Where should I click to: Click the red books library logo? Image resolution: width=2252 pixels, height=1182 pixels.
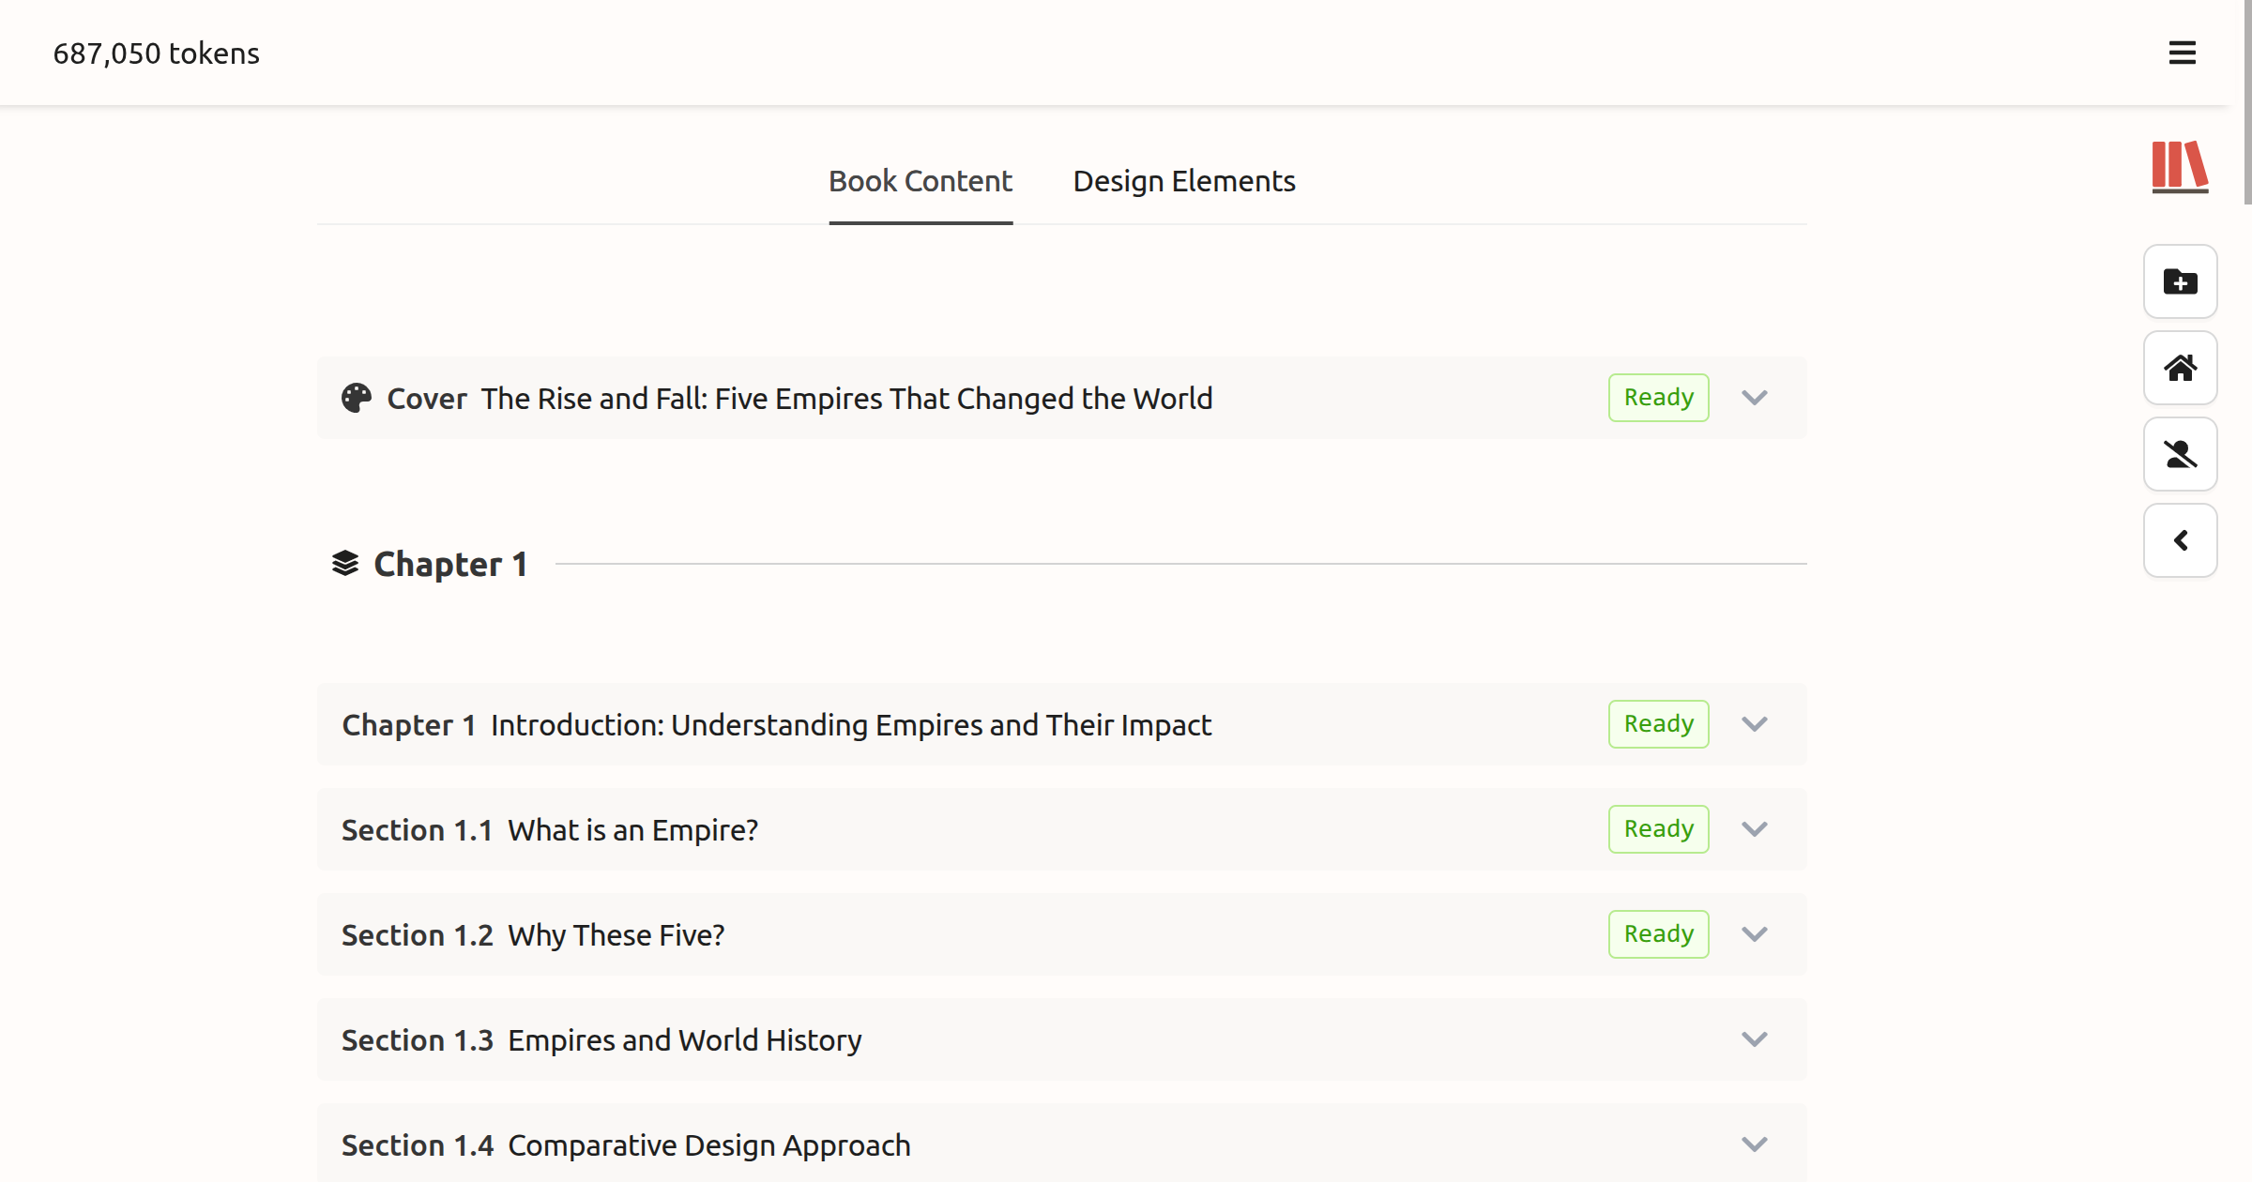tap(2179, 167)
